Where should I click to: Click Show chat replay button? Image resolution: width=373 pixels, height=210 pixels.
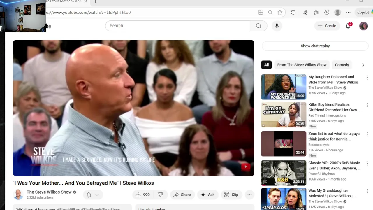[x=315, y=46]
